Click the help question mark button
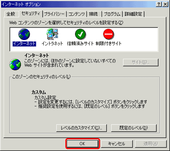 click(x=159, y=4)
